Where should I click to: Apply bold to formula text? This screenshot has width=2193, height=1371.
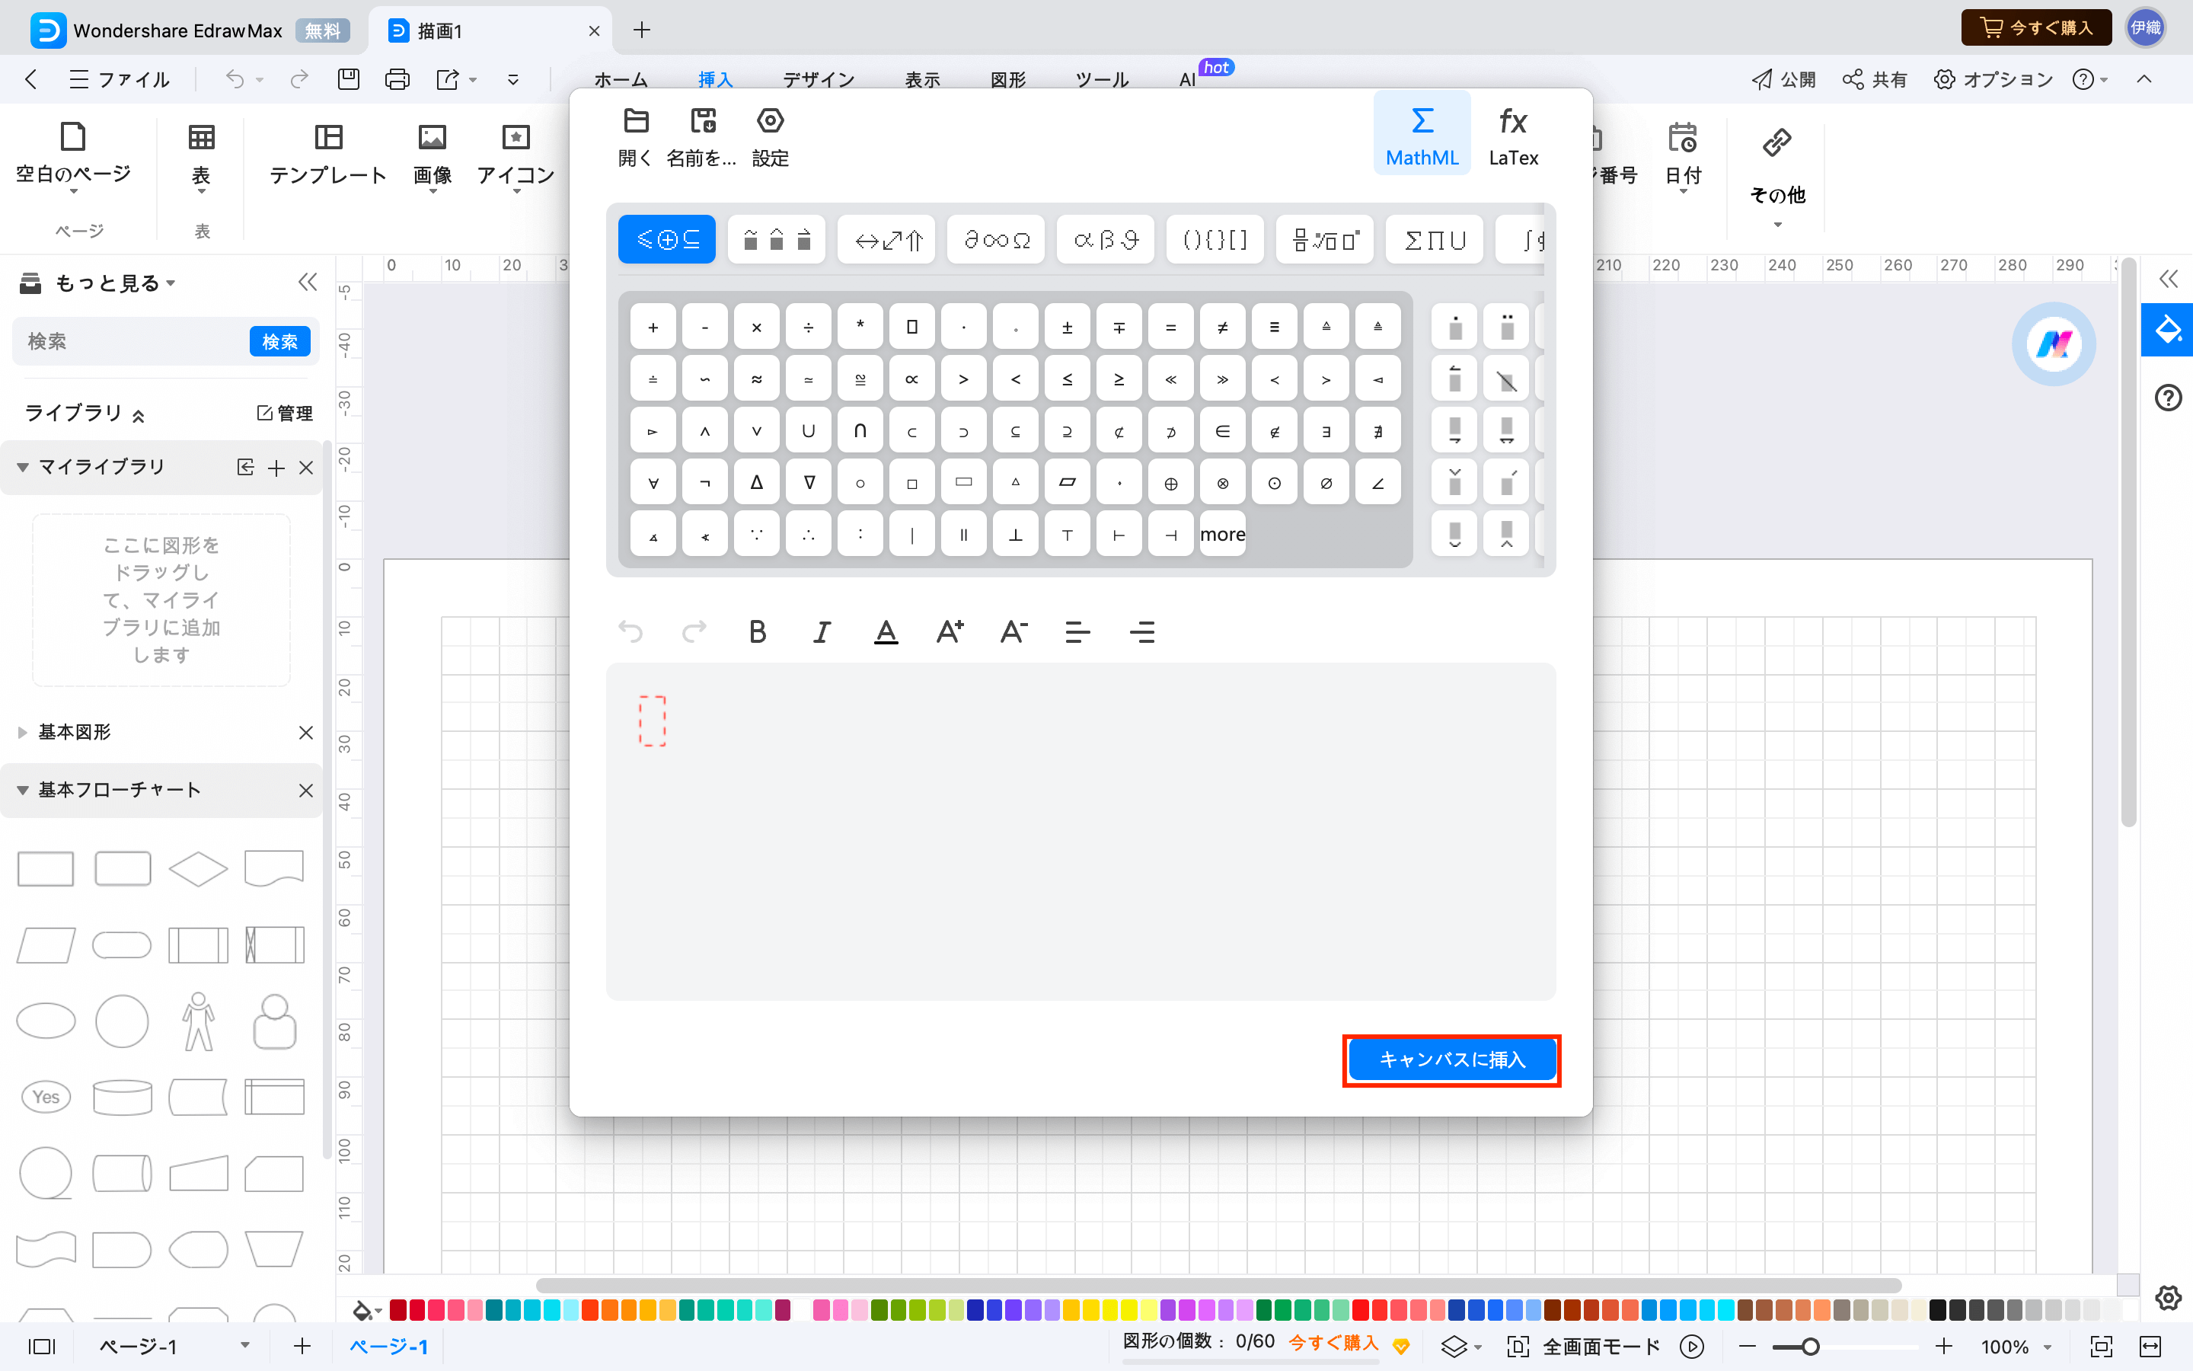758,631
